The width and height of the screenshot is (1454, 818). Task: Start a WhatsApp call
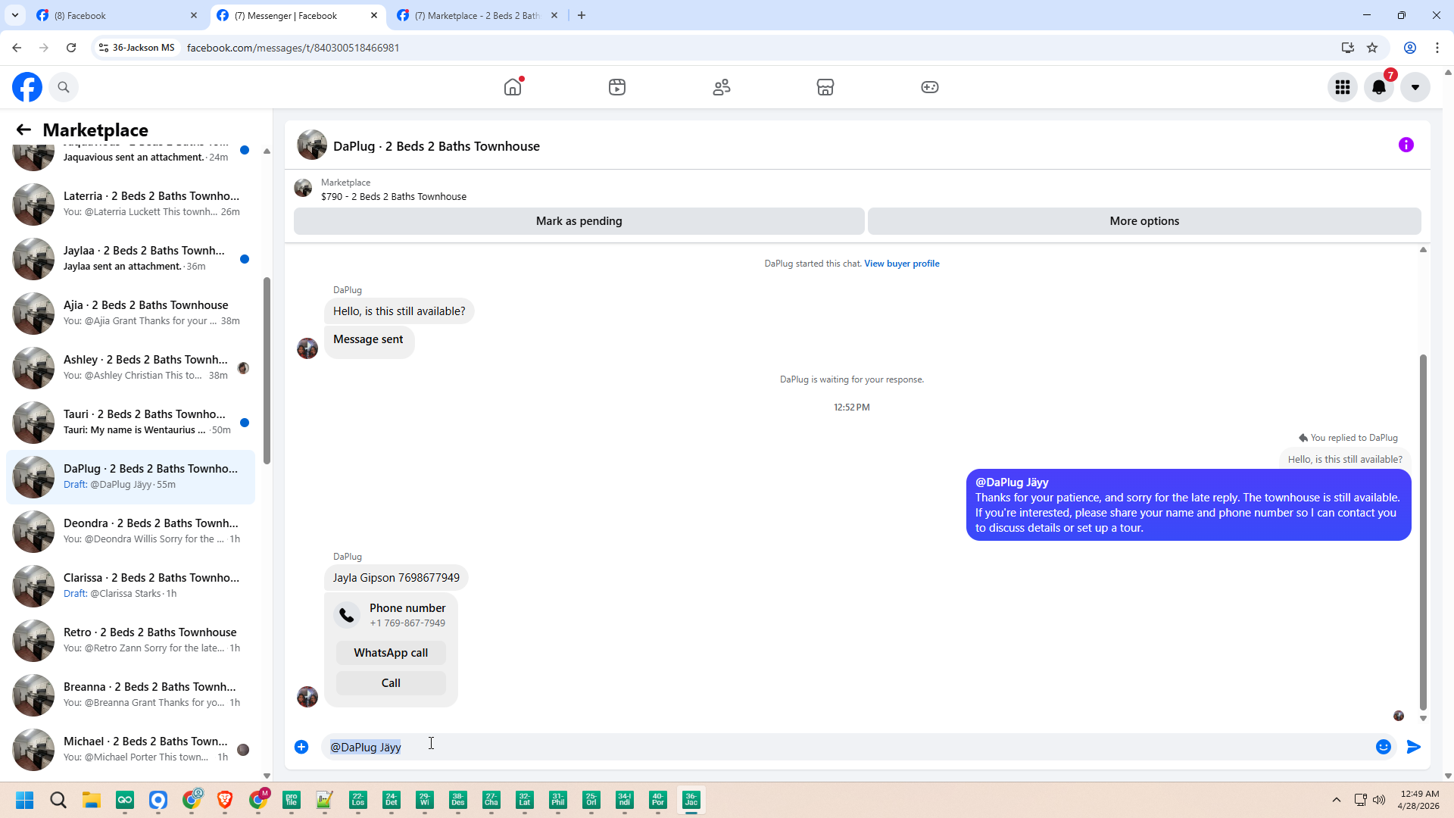[x=391, y=653]
